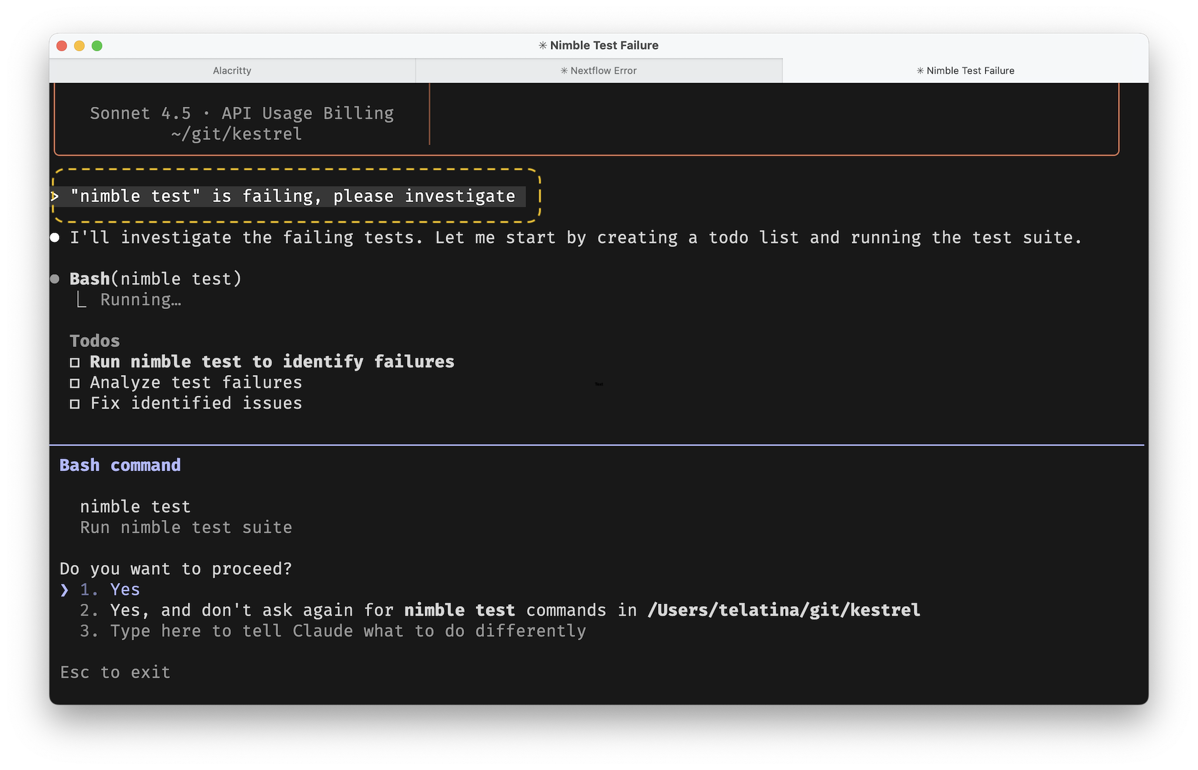
Task: Click the asterisk icon on Nimble Test Failure tab
Action: click(x=920, y=70)
